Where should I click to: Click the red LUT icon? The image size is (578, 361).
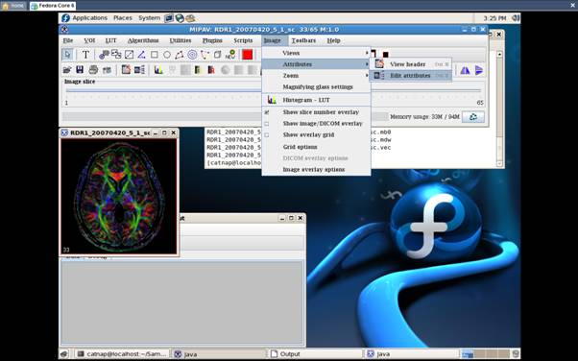point(211,70)
